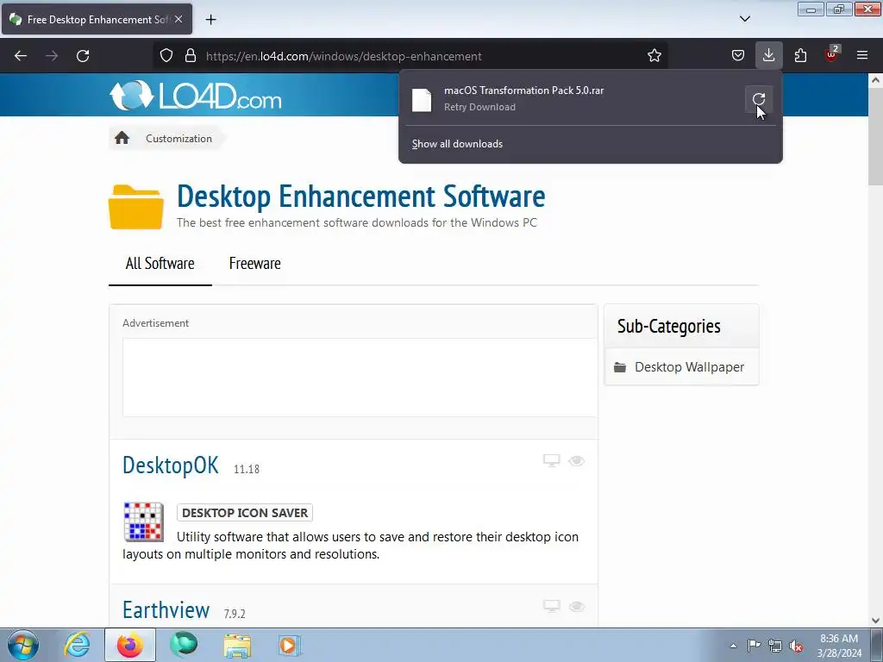The width and height of the screenshot is (883, 662).
Task: Click the site security padlock icon
Action: click(191, 56)
